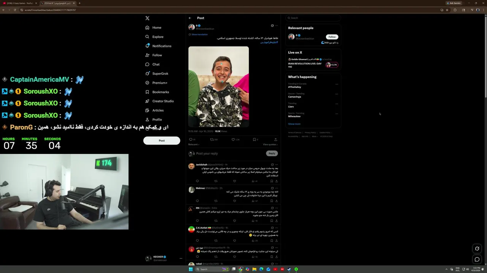This screenshot has height=273, width=487.
Task: Open Steam from the taskbar
Action: click(289, 269)
